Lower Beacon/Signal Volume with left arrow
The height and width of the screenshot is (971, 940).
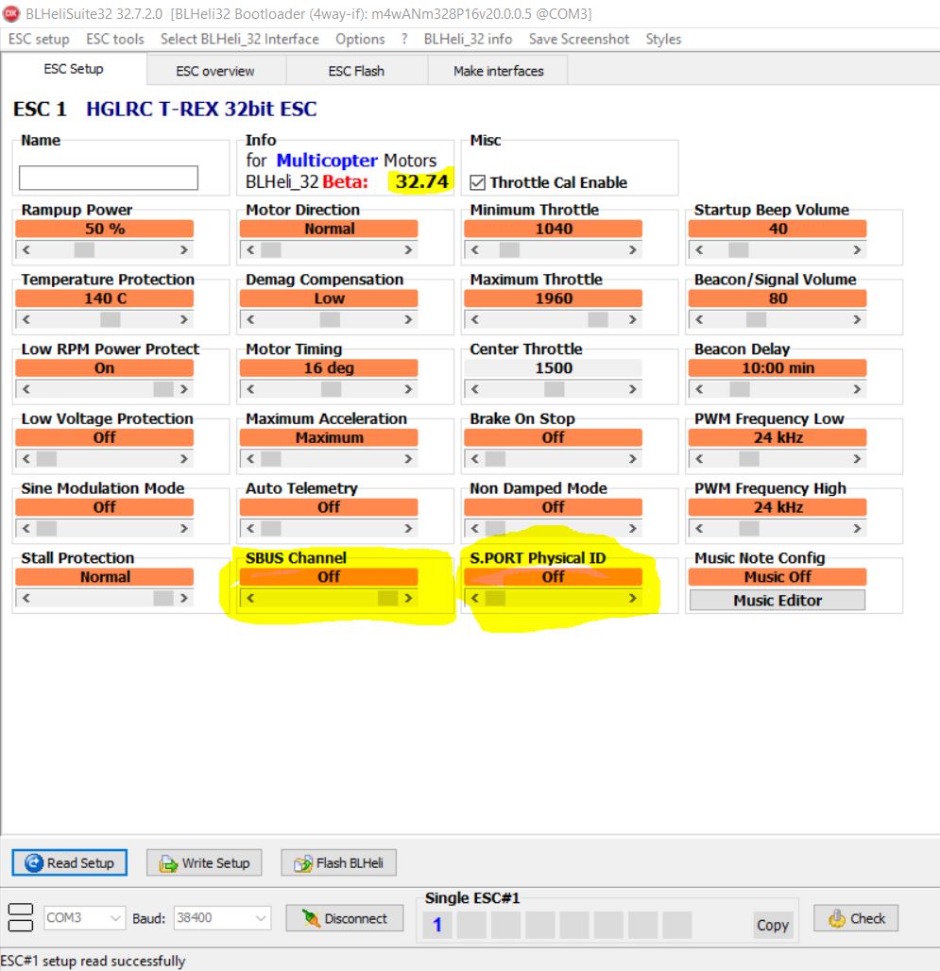[x=699, y=319]
